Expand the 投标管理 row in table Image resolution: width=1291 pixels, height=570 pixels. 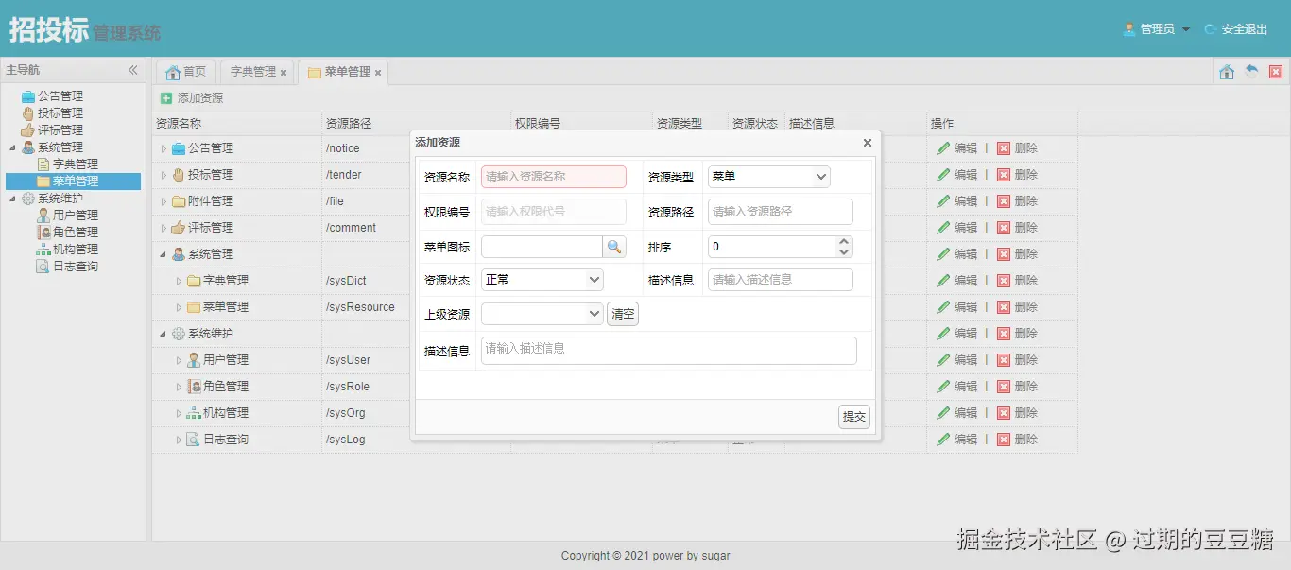point(164,175)
